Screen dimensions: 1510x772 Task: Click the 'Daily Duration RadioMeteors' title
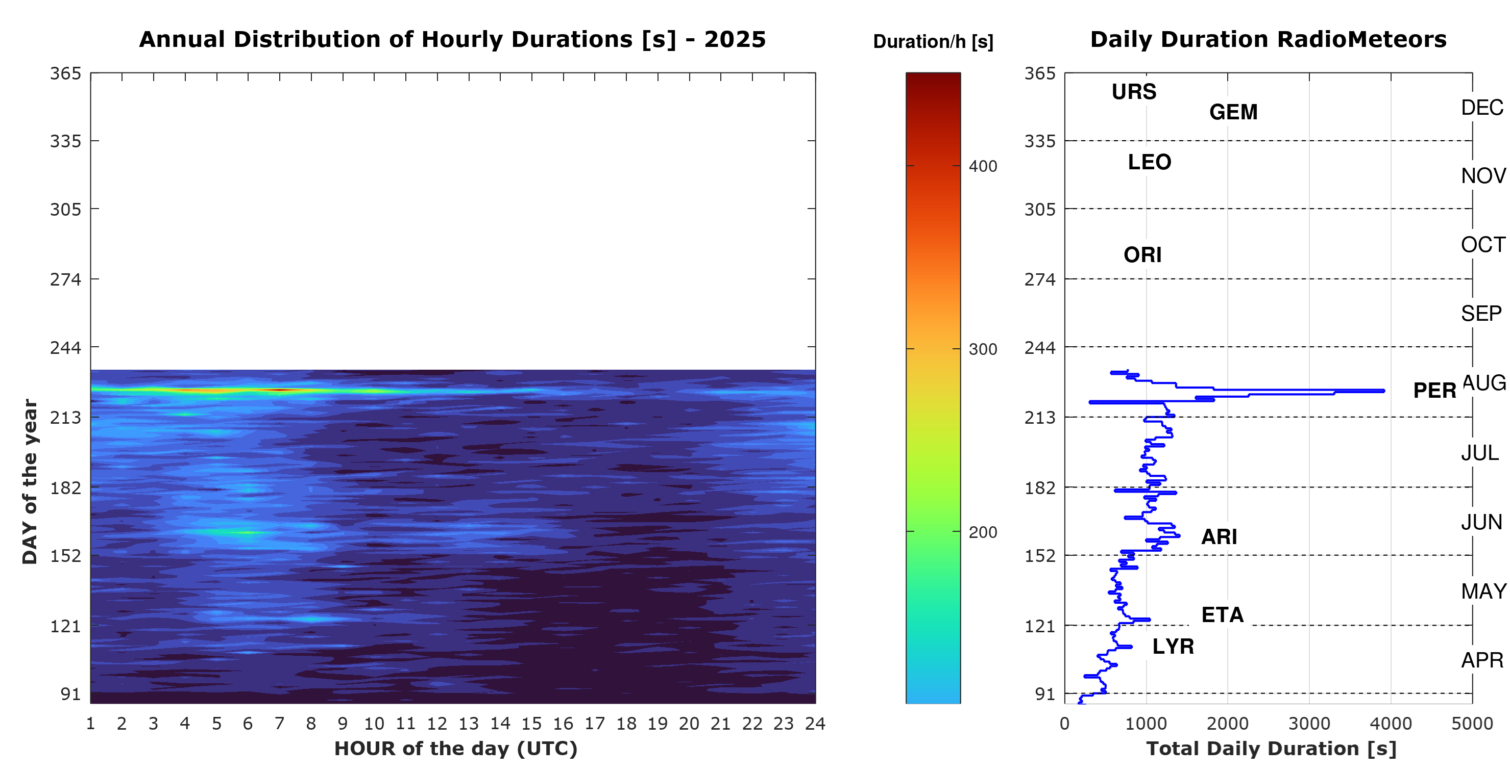pos(1268,39)
